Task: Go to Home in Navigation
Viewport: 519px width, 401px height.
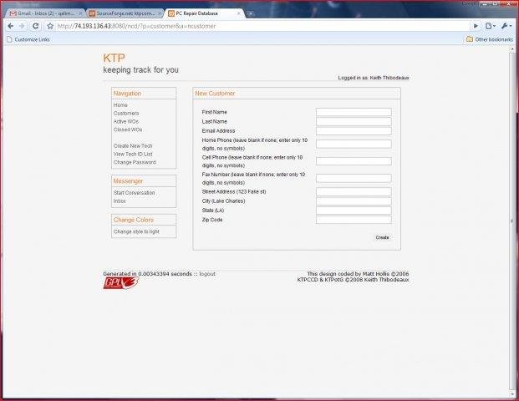Action: [120, 105]
